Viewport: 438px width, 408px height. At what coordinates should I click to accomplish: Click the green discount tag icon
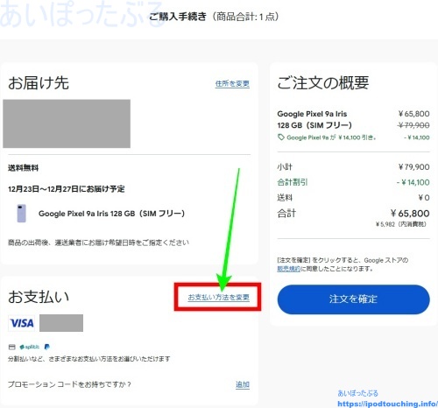[x=280, y=137]
